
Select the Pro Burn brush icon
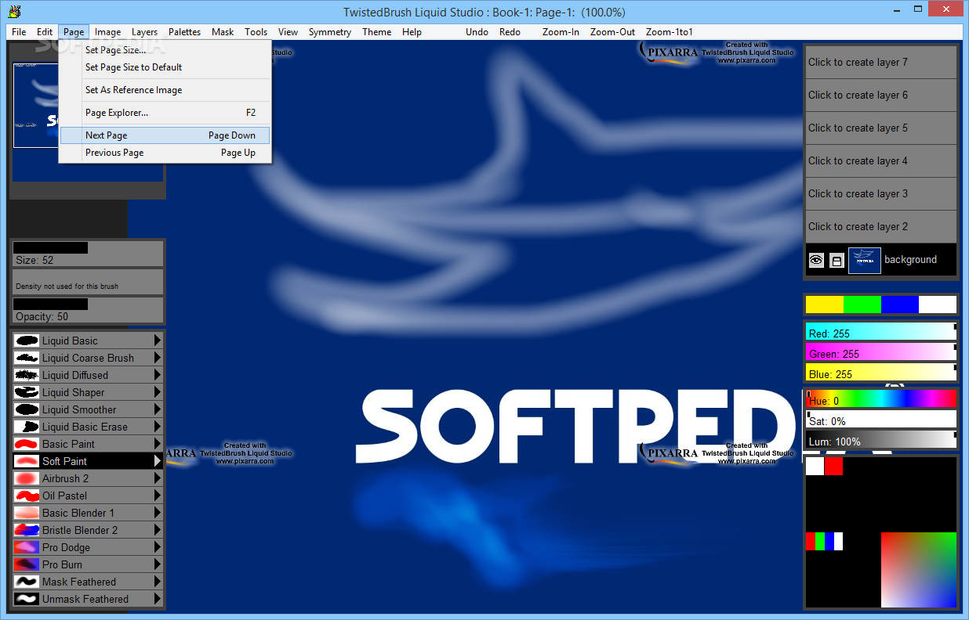[x=27, y=564]
